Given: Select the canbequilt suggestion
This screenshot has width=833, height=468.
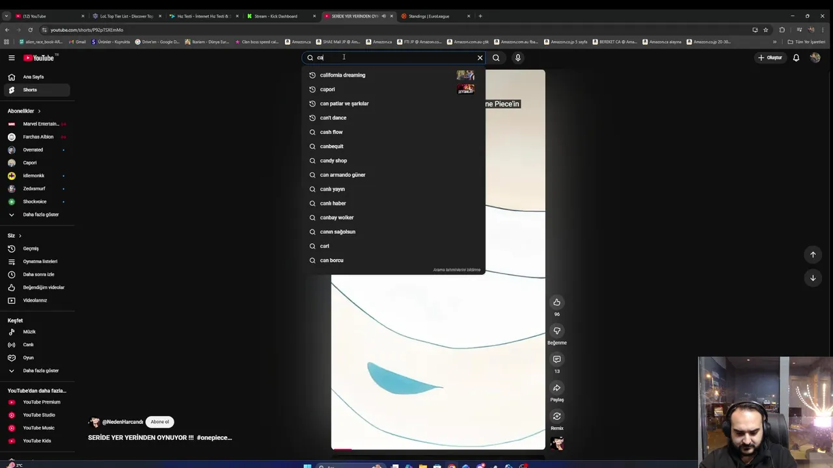Looking at the screenshot, I should coord(394,146).
